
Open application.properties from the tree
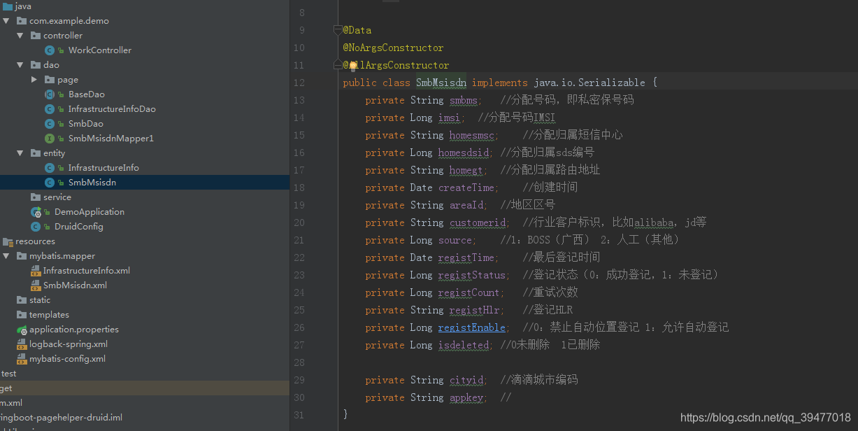point(74,330)
